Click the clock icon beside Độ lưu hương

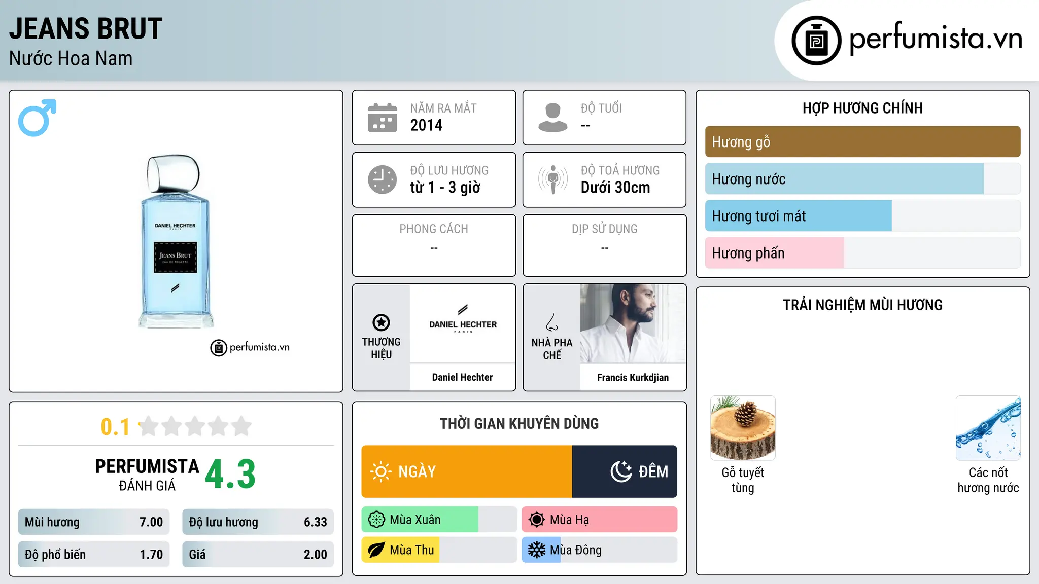(383, 179)
